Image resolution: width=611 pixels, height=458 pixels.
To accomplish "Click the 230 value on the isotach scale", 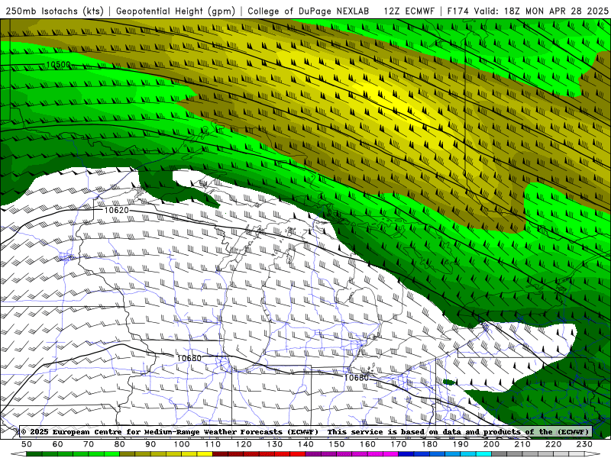I will coord(584,444).
